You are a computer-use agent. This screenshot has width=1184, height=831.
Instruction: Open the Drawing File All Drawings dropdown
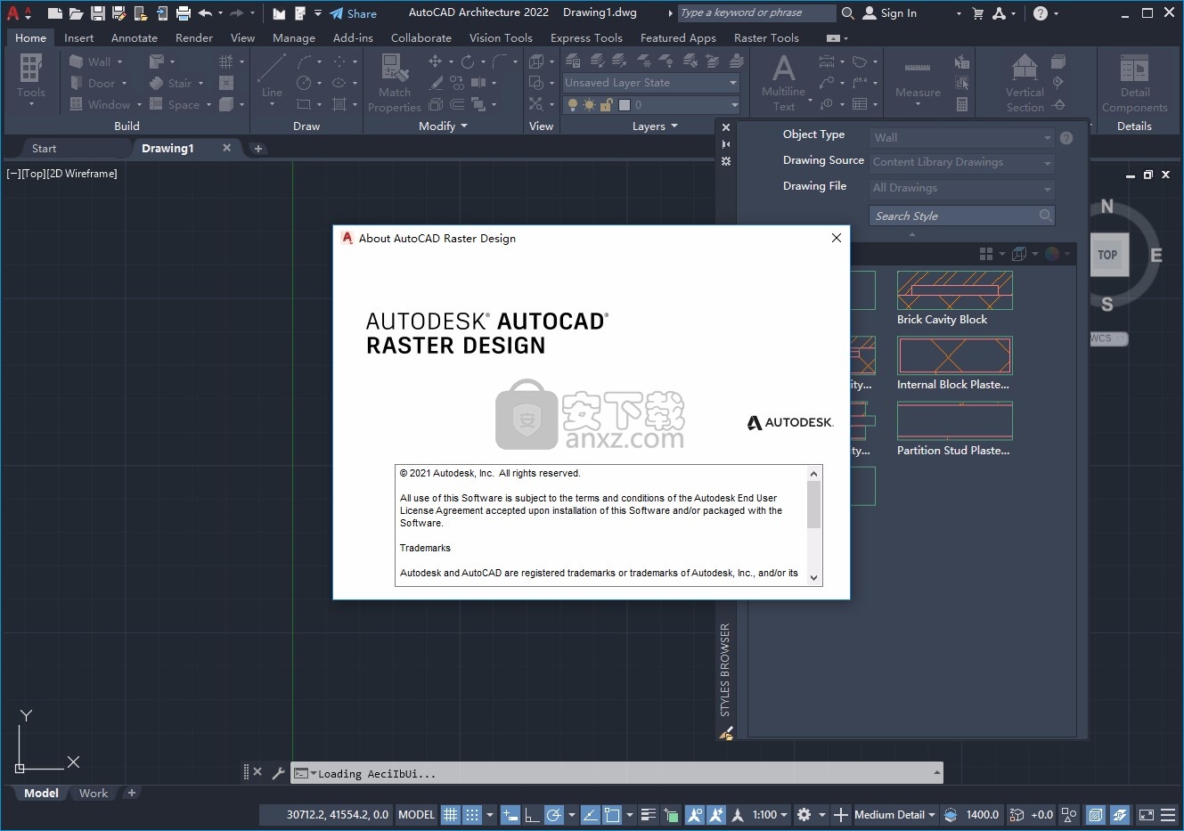[x=962, y=189]
